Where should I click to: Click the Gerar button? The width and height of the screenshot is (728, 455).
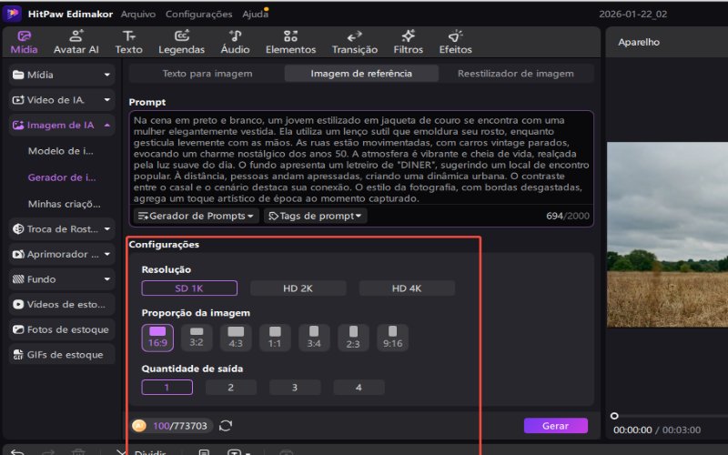coord(556,426)
